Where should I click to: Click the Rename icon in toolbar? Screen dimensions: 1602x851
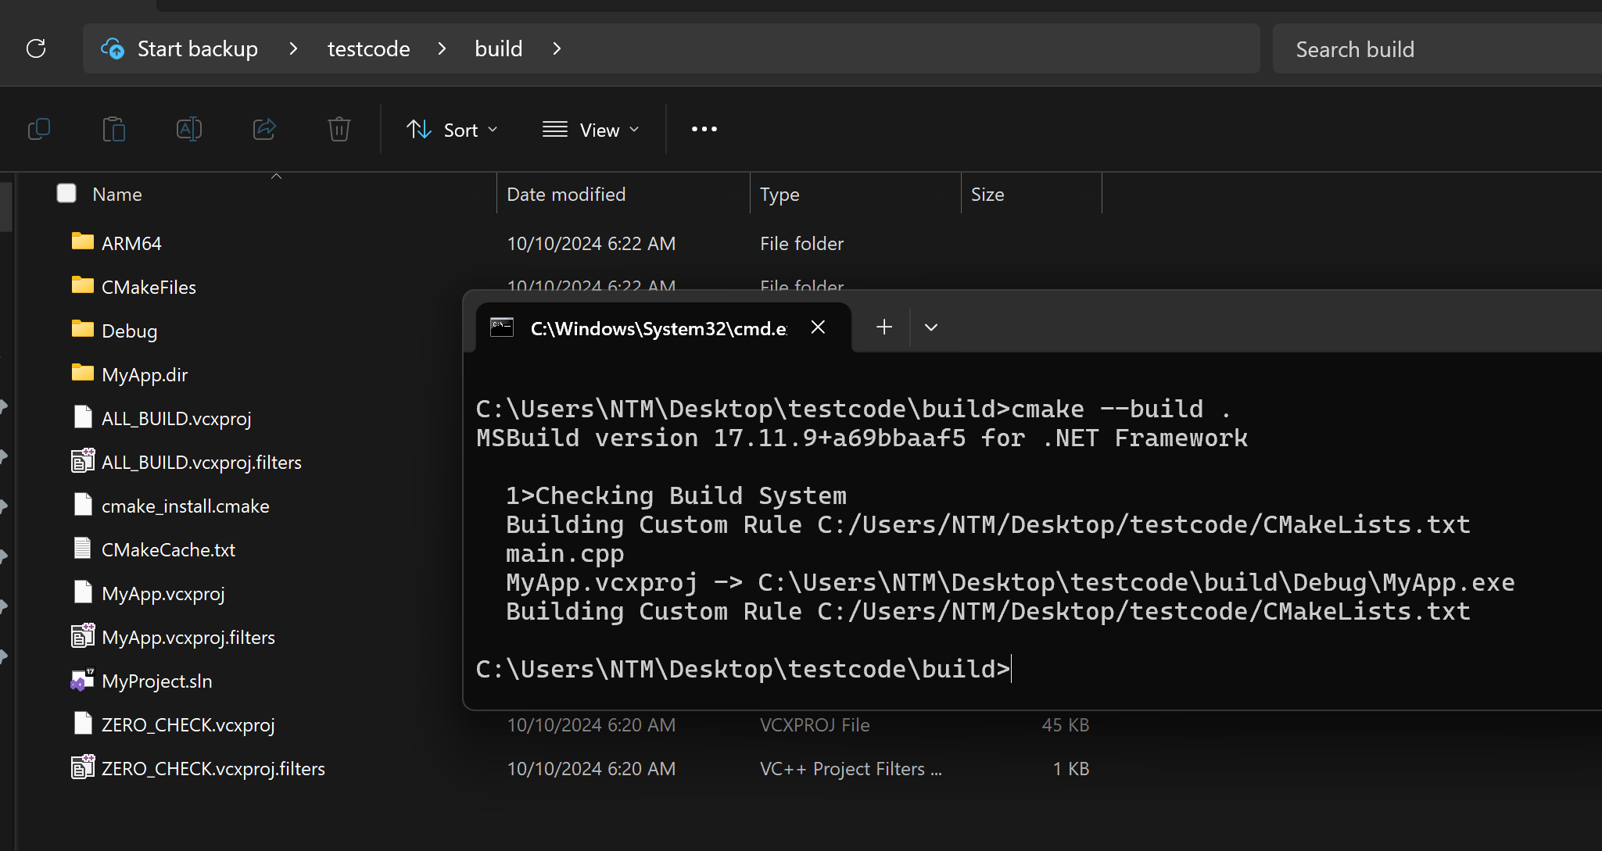point(189,129)
